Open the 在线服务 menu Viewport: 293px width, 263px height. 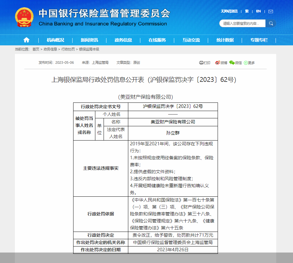[157, 40]
